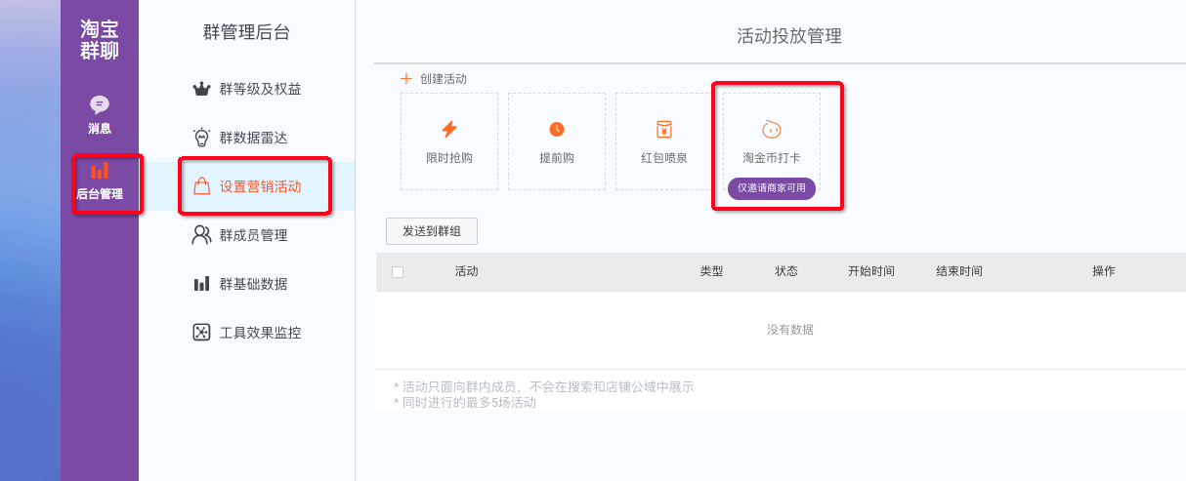Select the shopping bag icon for 设置营销活动
Screen dimensions: 1186x481
coord(202,186)
